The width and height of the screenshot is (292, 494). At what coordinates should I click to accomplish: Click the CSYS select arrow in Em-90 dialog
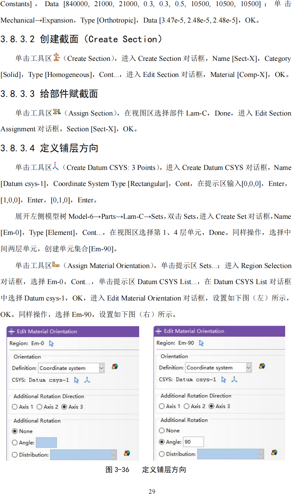(224, 379)
